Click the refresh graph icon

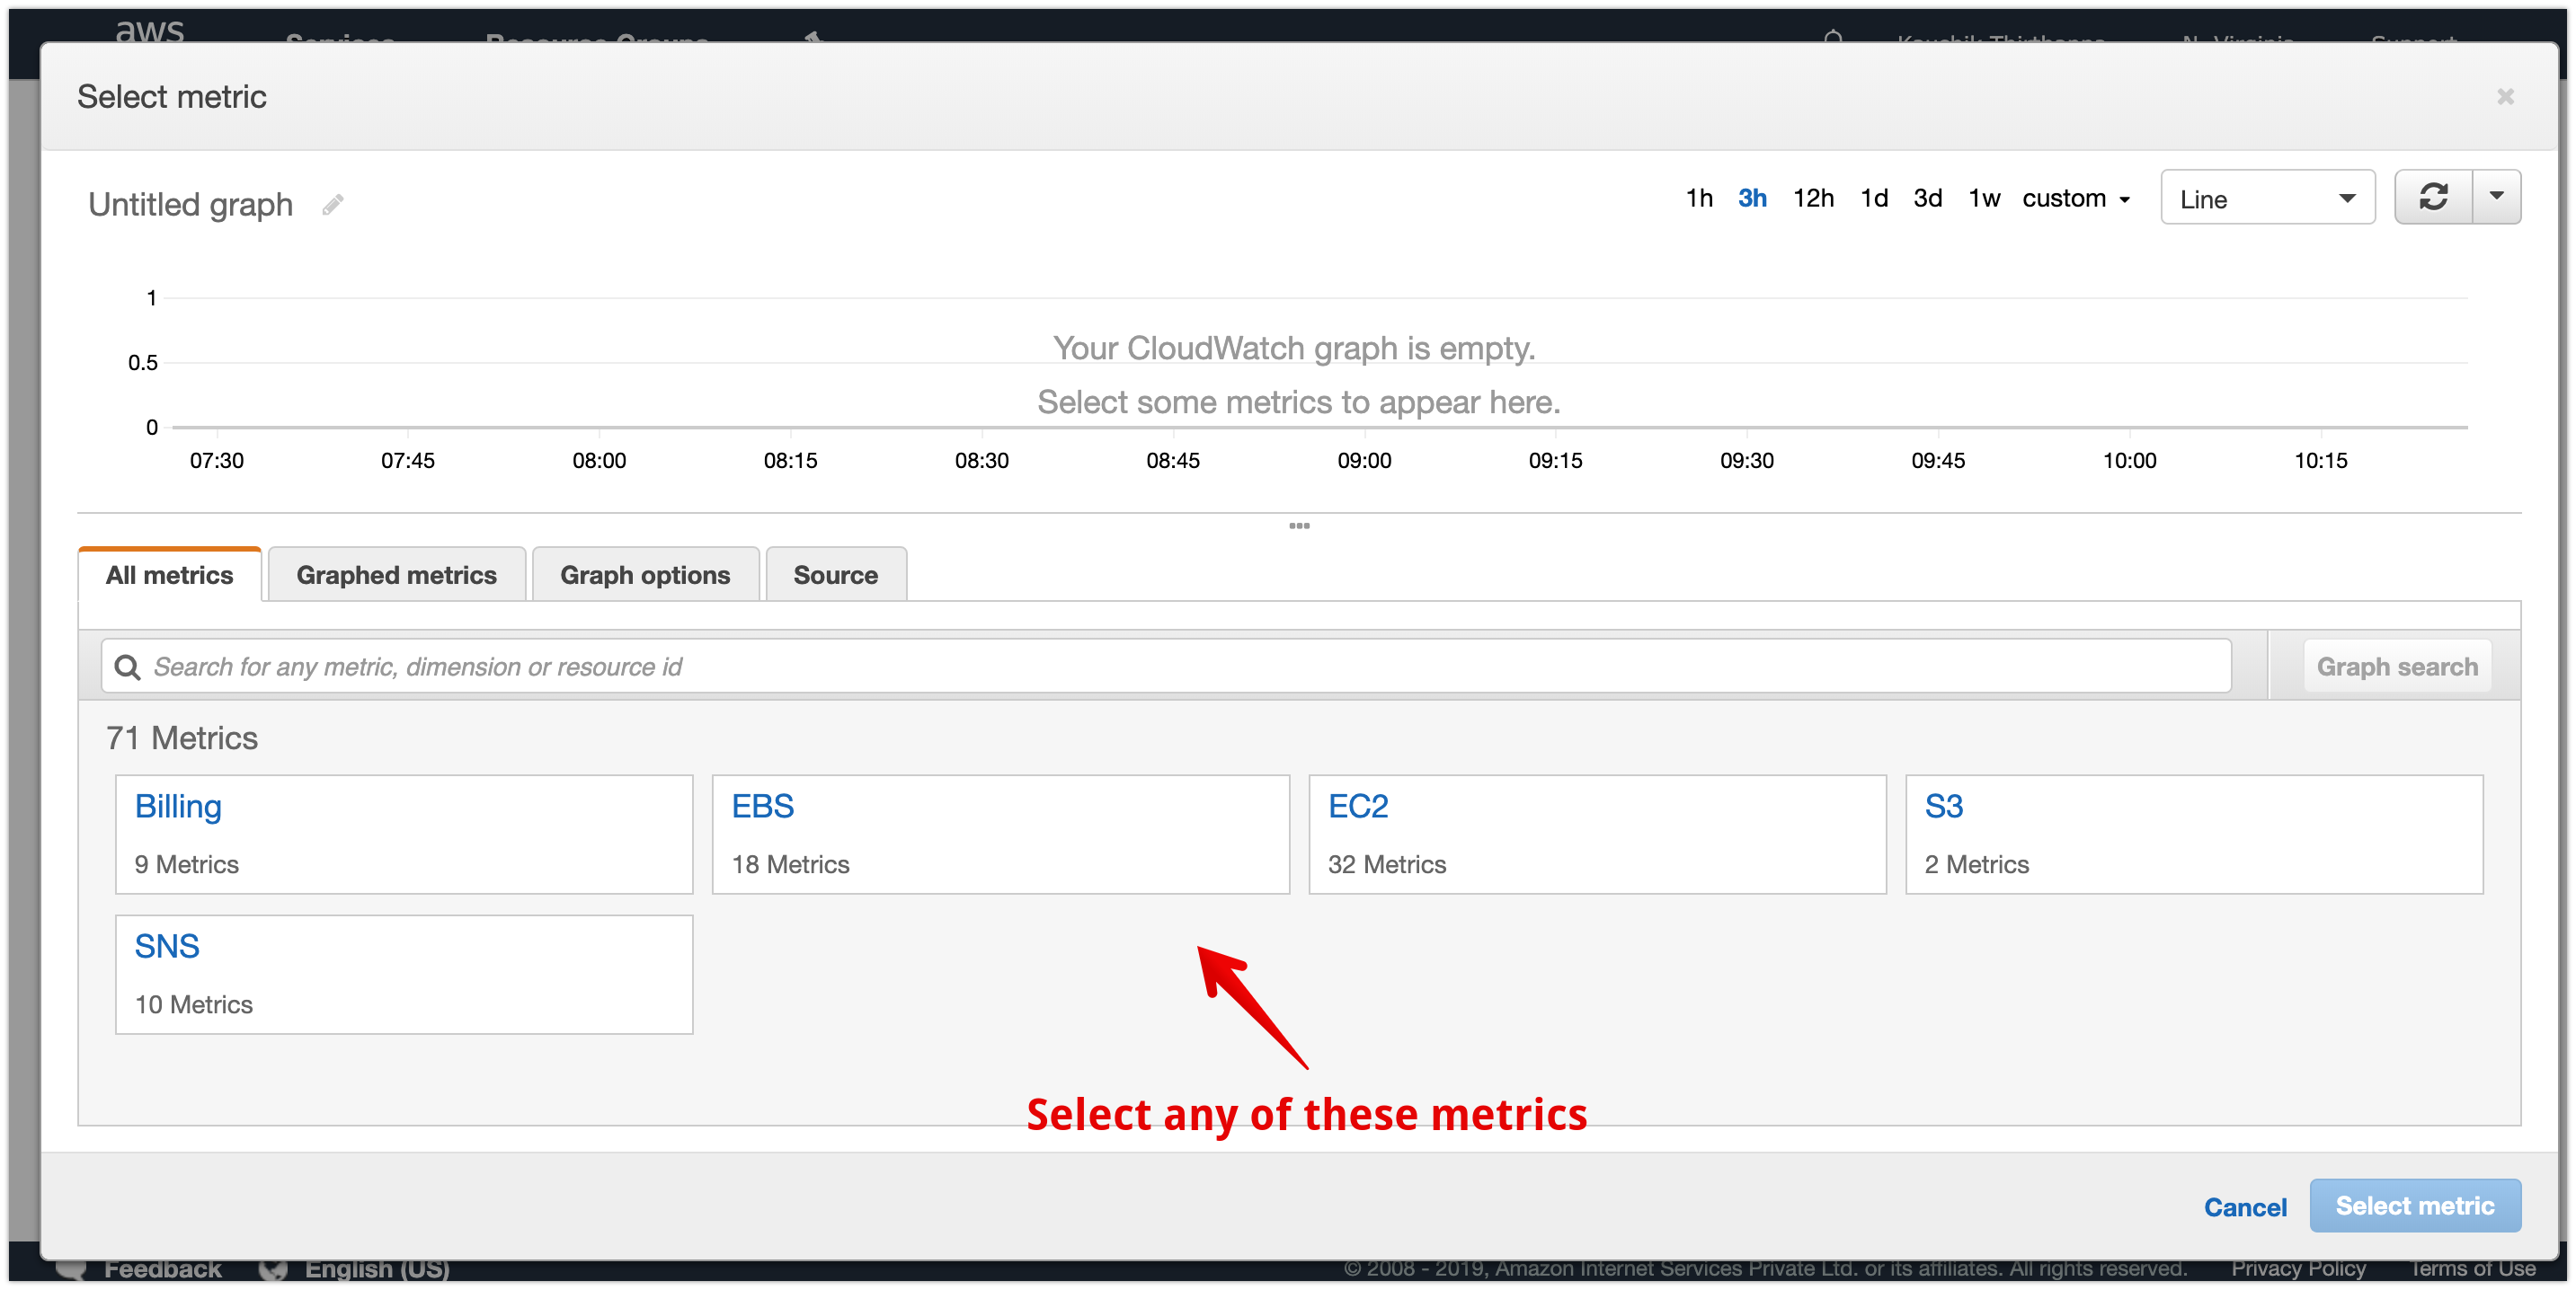point(2433,197)
